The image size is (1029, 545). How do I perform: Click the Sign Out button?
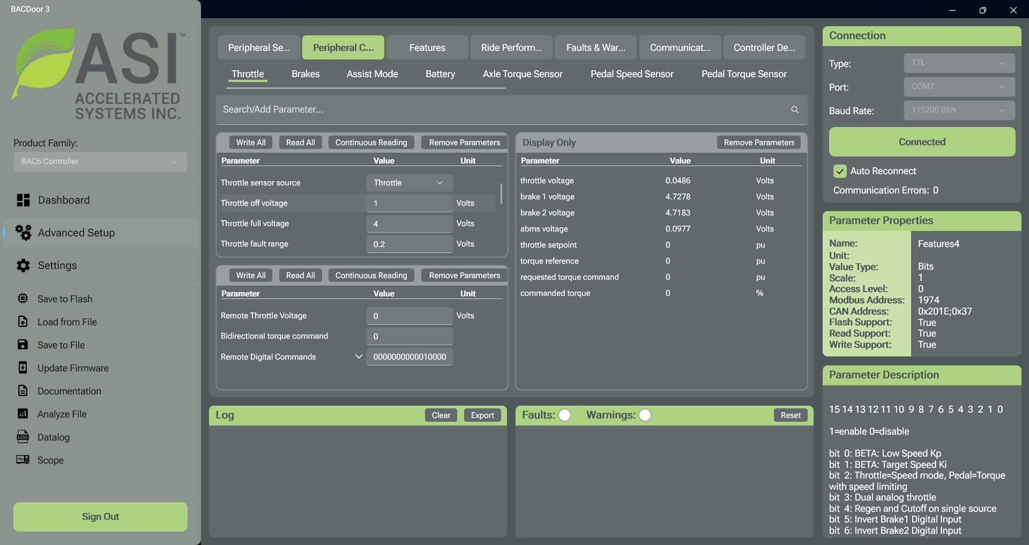[x=100, y=517]
